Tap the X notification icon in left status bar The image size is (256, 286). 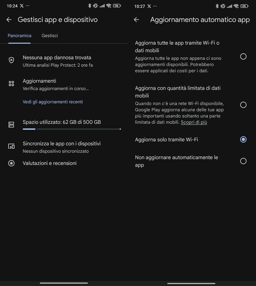[x=22, y=6]
